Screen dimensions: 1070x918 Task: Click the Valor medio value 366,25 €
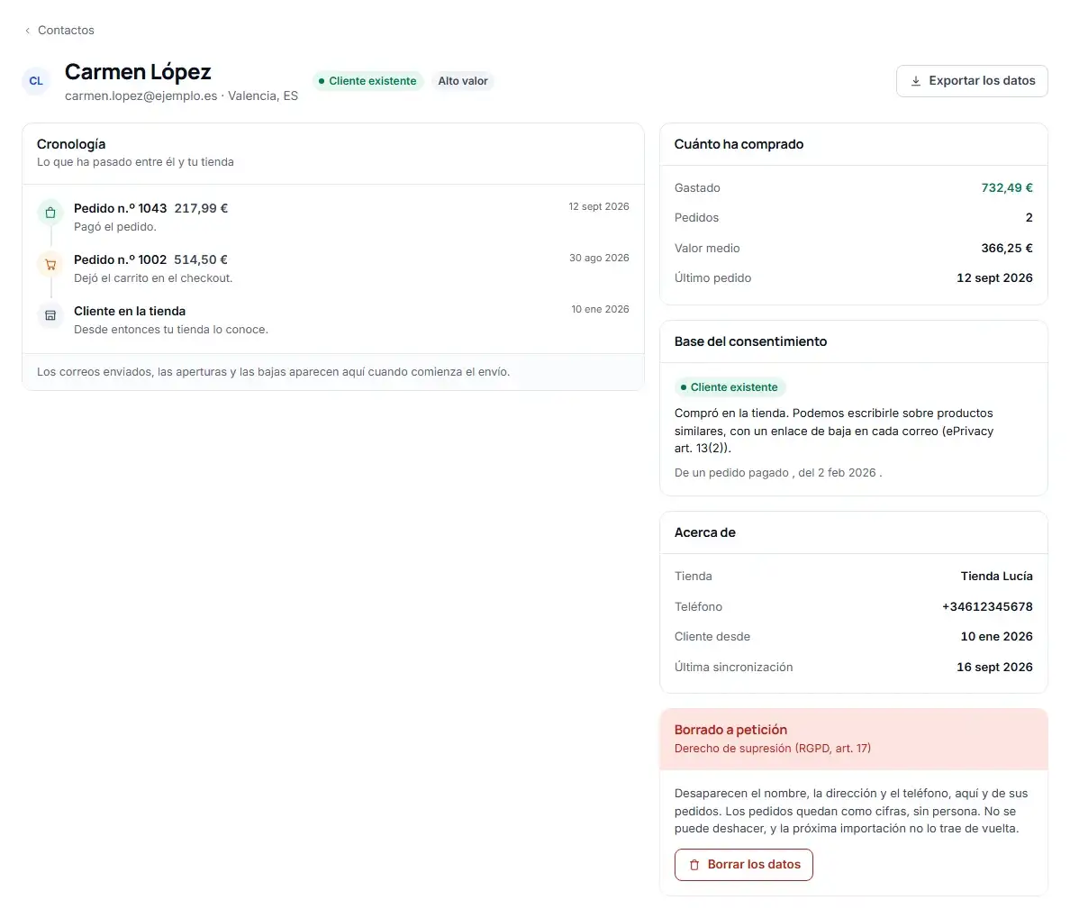[1007, 249]
